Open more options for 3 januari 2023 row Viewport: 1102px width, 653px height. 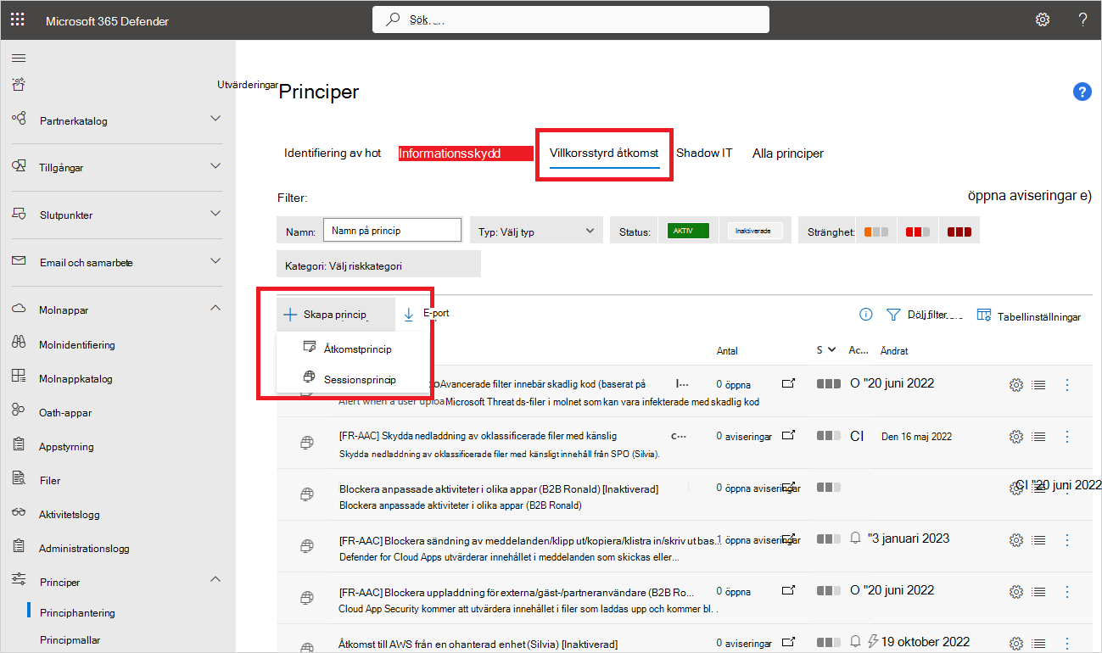(1067, 539)
